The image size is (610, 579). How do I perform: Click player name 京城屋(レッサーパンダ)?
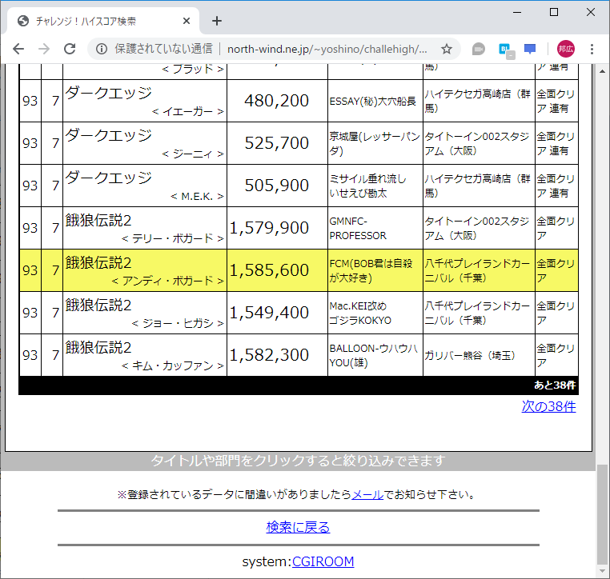[375, 143]
